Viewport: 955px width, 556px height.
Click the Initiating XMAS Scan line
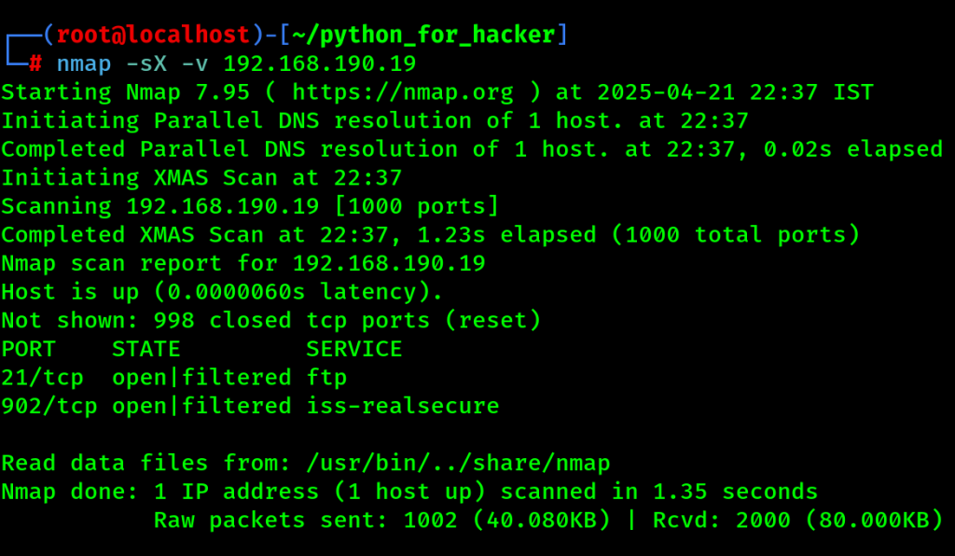pyautogui.click(x=201, y=177)
